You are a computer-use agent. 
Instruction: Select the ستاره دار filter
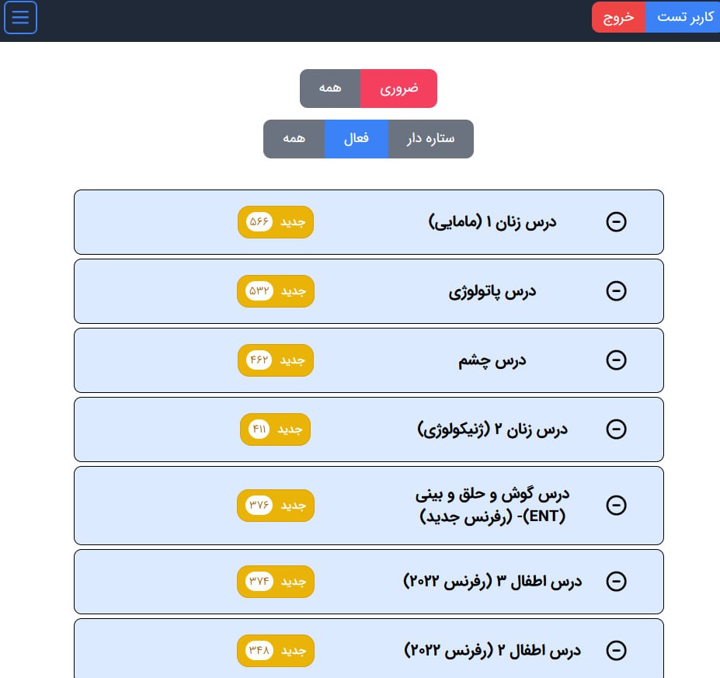430,139
